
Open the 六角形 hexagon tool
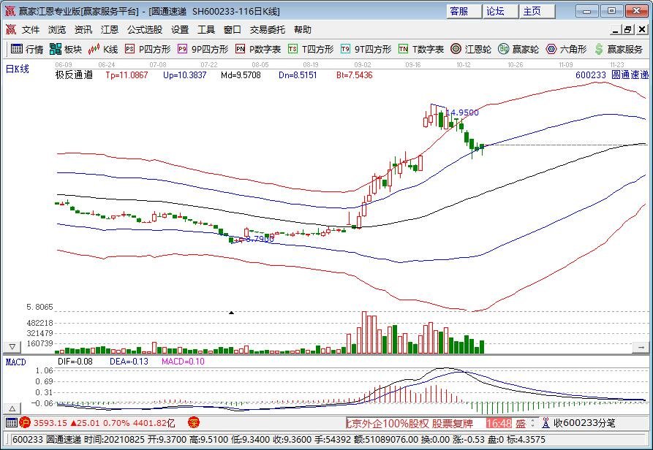point(567,49)
